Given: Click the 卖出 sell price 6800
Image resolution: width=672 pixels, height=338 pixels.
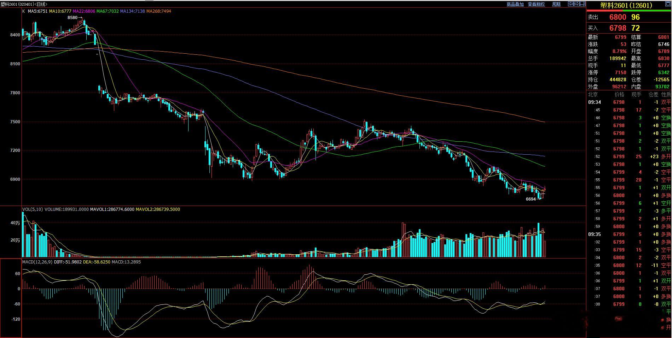Looking at the screenshot, I should tap(618, 17).
